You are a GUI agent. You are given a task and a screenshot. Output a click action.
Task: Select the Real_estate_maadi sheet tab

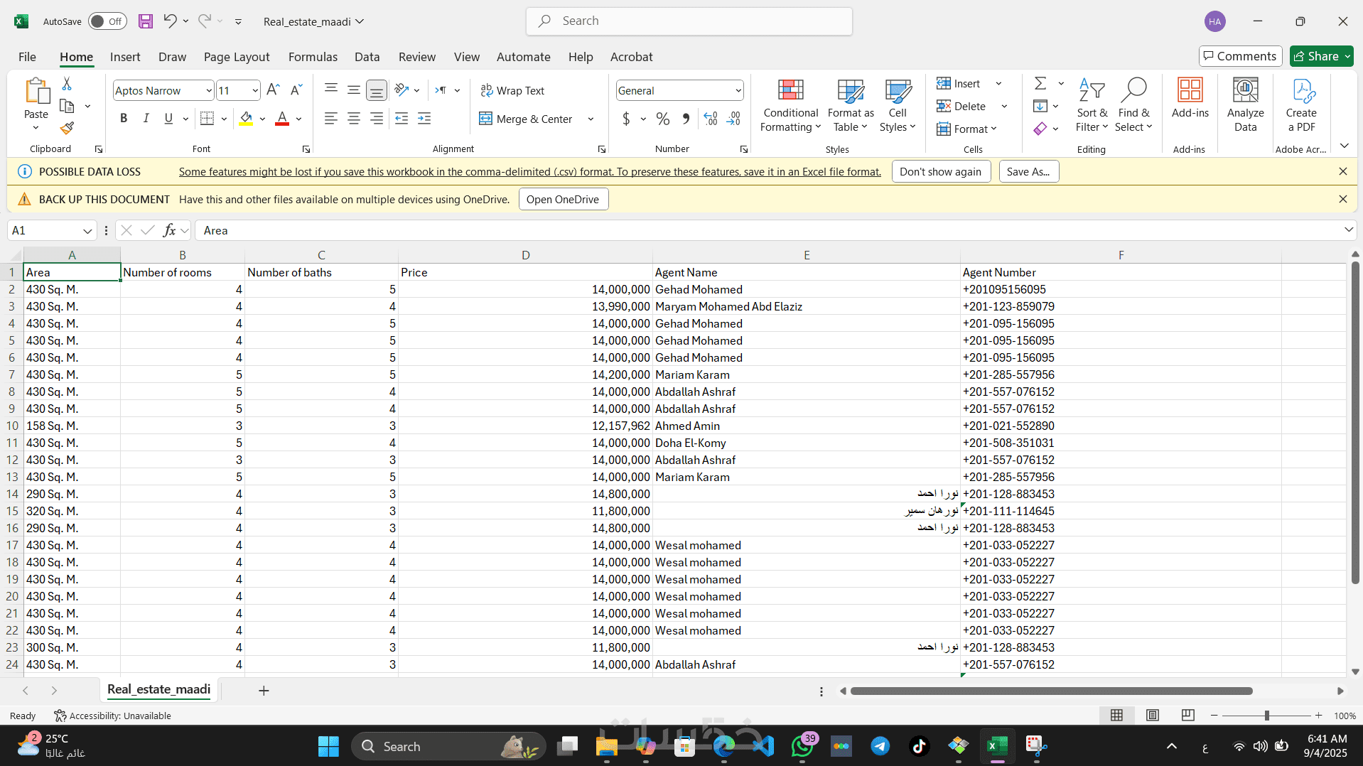(158, 689)
